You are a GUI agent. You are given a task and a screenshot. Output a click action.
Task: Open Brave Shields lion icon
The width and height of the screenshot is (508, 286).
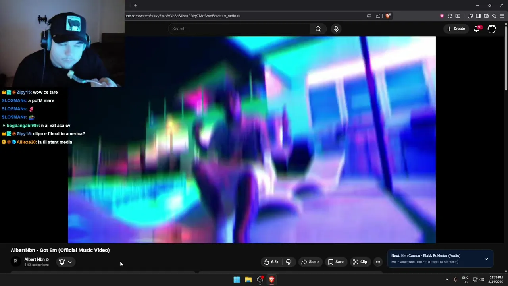[388, 16]
